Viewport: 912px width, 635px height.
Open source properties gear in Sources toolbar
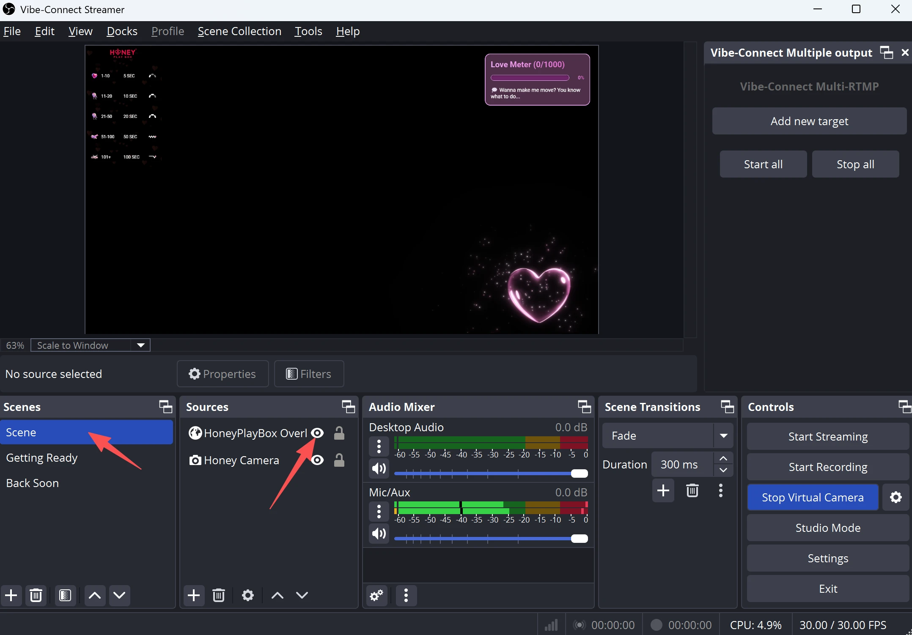point(247,595)
